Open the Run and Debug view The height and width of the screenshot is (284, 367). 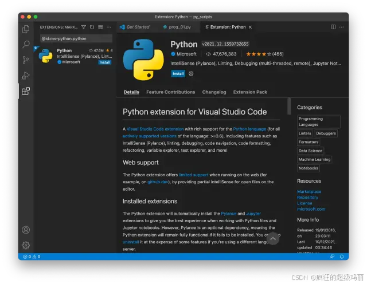[26, 76]
